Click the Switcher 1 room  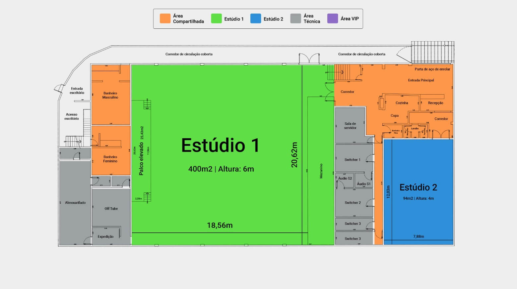pyautogui.click(x=352, y=160)
